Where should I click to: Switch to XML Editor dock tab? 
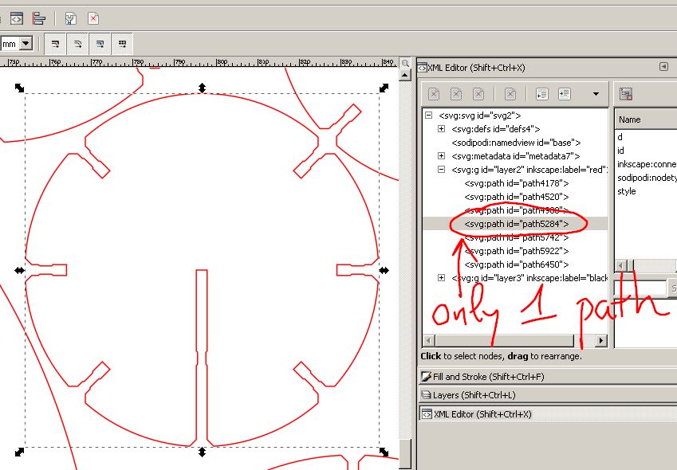[548, 414]
